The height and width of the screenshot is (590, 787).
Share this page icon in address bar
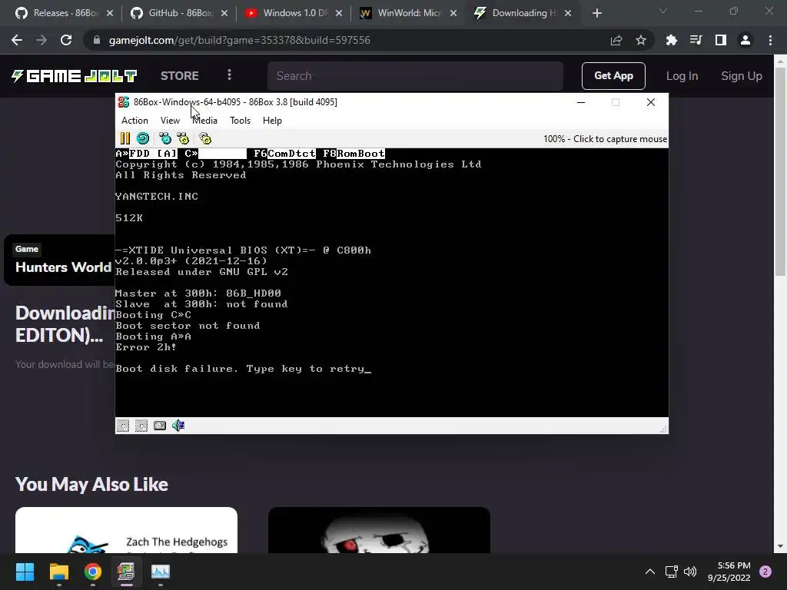click(x=616, y=40)
